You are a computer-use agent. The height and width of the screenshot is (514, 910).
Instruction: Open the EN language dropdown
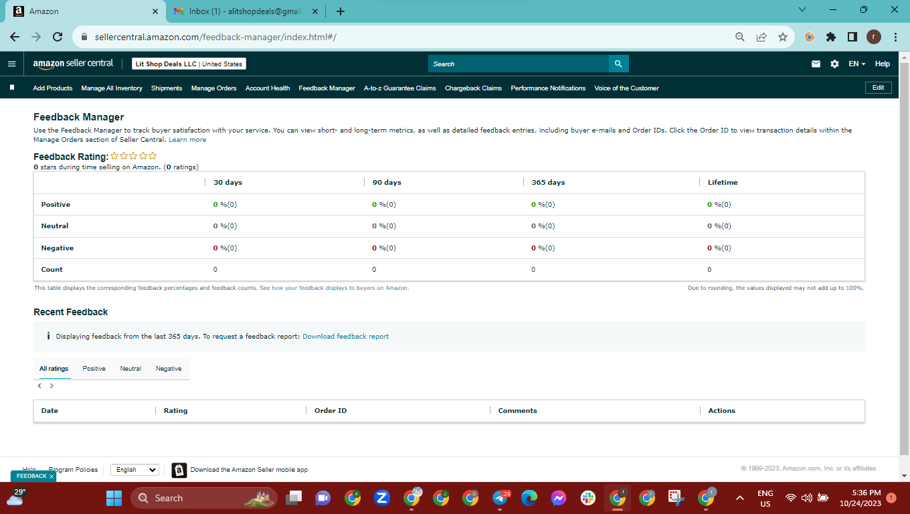[857, 64]
